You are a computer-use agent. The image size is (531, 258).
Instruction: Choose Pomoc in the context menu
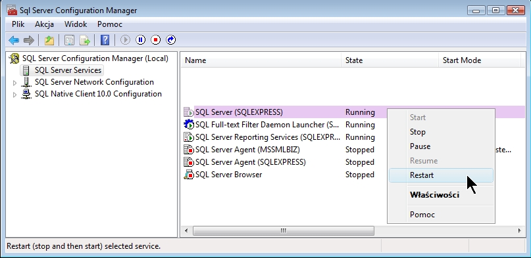coord(441,215)
